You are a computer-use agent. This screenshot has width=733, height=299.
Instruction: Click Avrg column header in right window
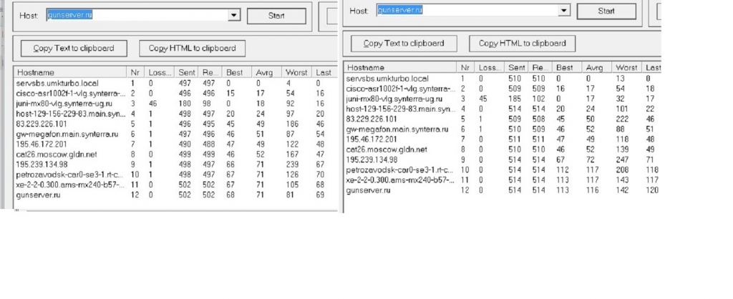[596, 67]
